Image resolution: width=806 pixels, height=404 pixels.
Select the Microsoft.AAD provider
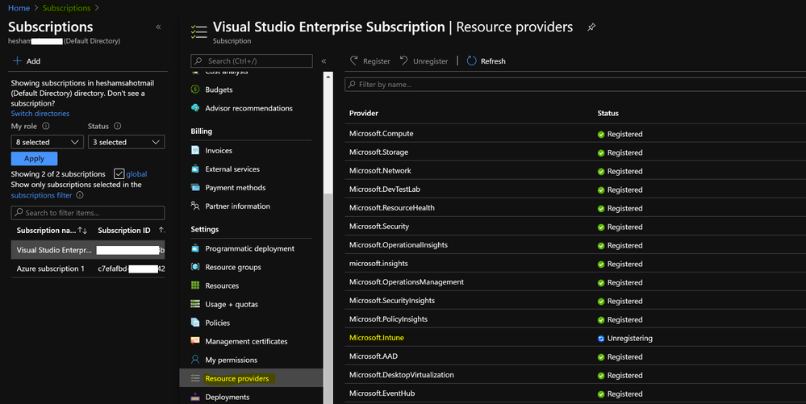tap(575, 356)
